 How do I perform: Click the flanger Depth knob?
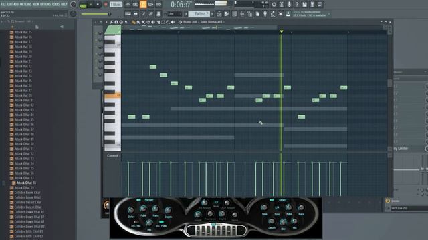[x=168, y=210]
